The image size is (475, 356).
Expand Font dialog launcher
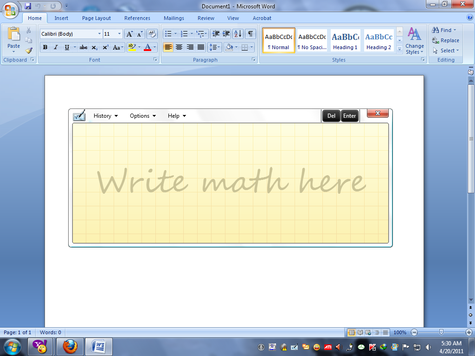[155, 60]
